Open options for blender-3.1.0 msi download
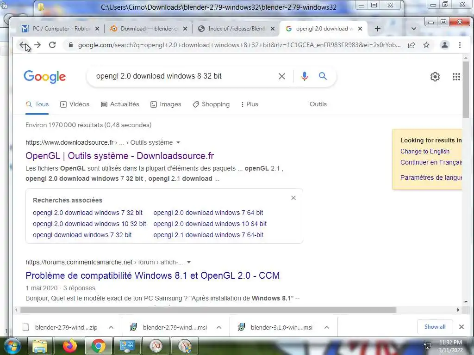474x355 pixels. click(326, 328)
